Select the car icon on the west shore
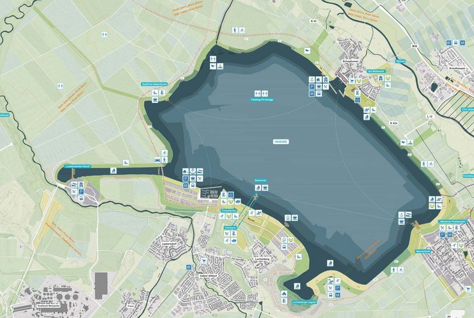 click(x=157, y=158)
